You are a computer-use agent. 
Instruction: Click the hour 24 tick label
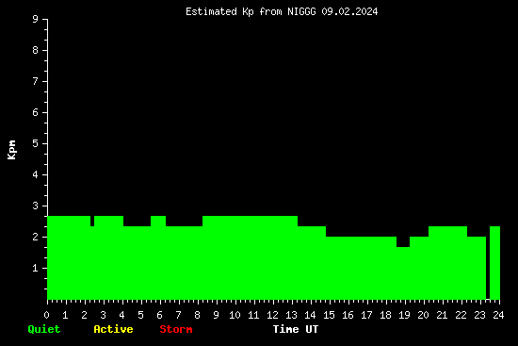click(x=498, y=315)
